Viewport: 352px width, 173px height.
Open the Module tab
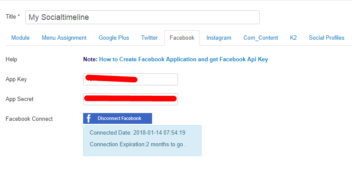point(20,38)
